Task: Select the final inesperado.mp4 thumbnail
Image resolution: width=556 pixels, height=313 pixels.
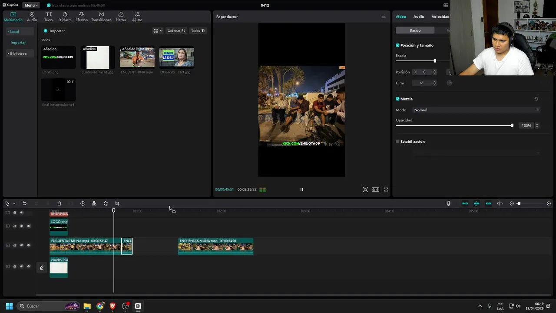Action: (x=58, y=90)
